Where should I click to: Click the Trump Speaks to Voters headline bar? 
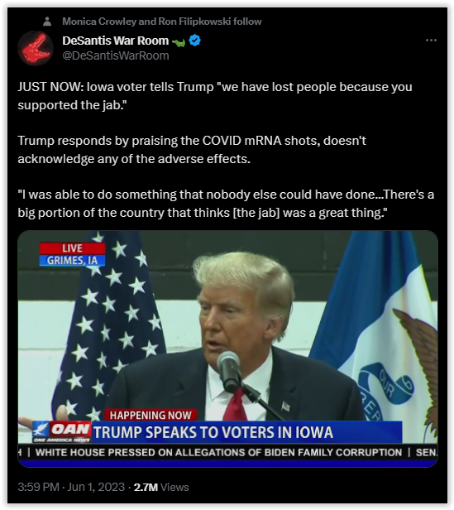point(247,432)
